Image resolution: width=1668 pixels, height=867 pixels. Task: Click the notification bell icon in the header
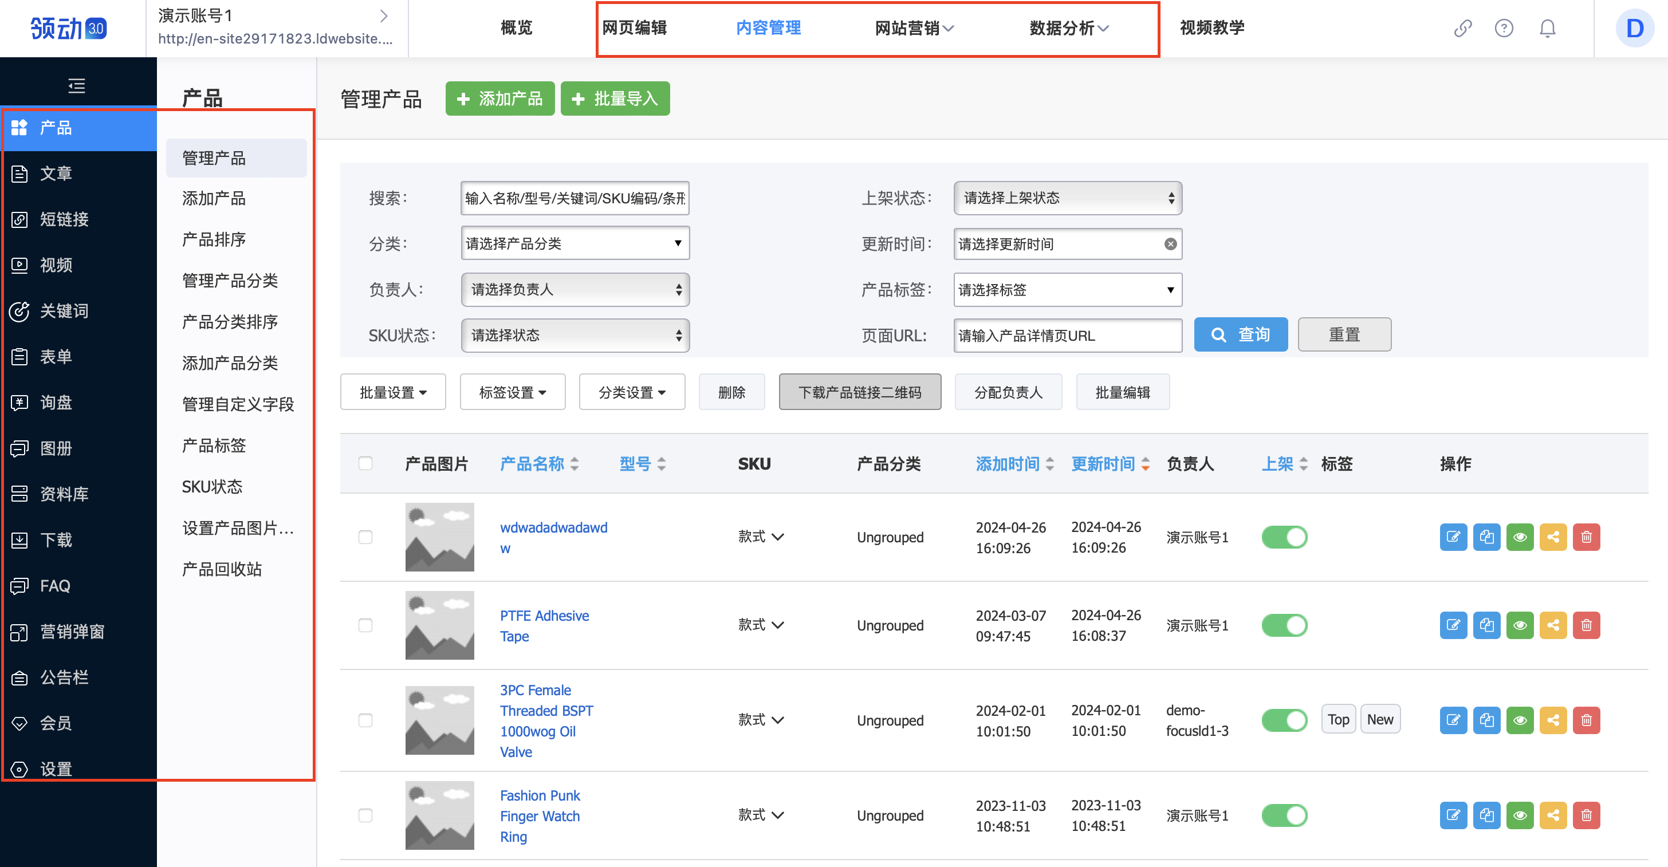[x=1548, y=29]
